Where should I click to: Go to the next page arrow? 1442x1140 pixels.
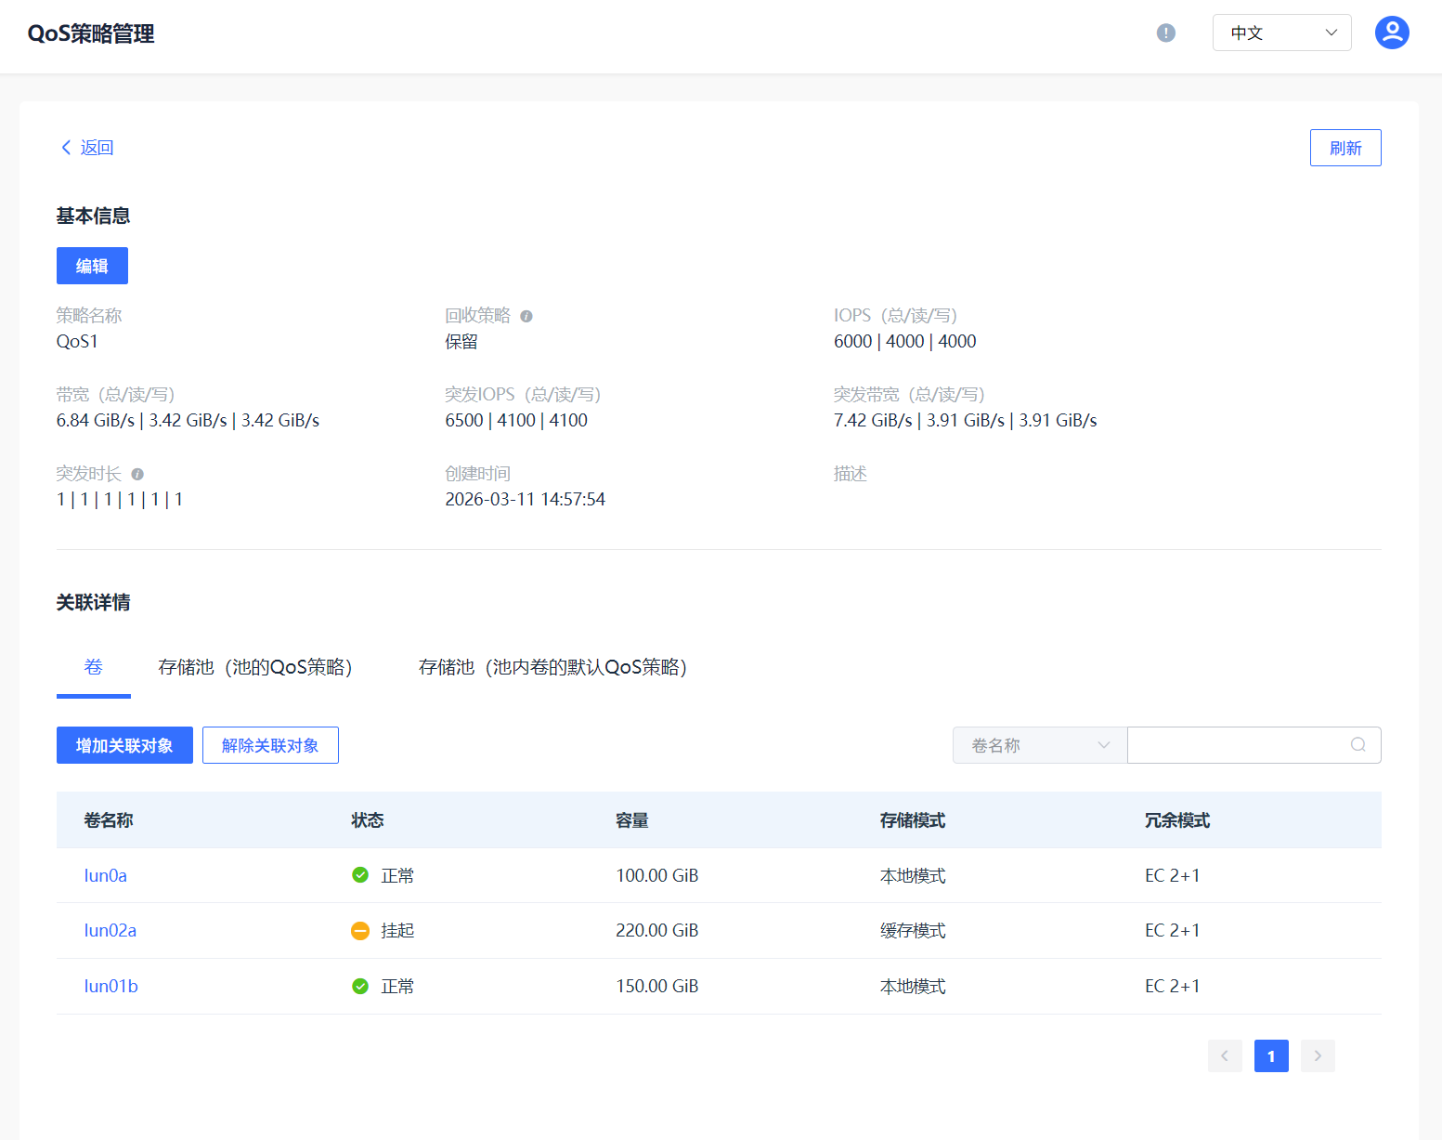(x=1318, y=1055)
